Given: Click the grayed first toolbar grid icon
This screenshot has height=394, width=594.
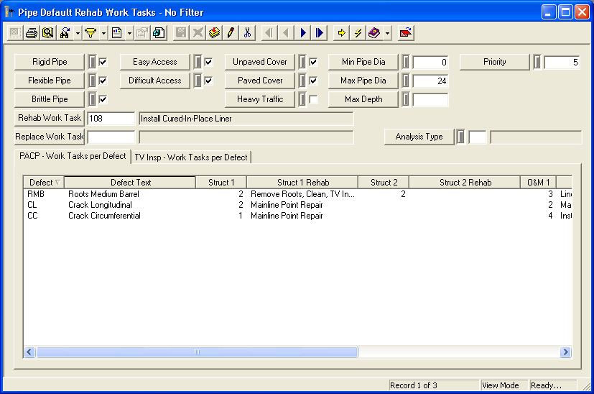Looking at the screenshot, I should (x=15, y=33).
